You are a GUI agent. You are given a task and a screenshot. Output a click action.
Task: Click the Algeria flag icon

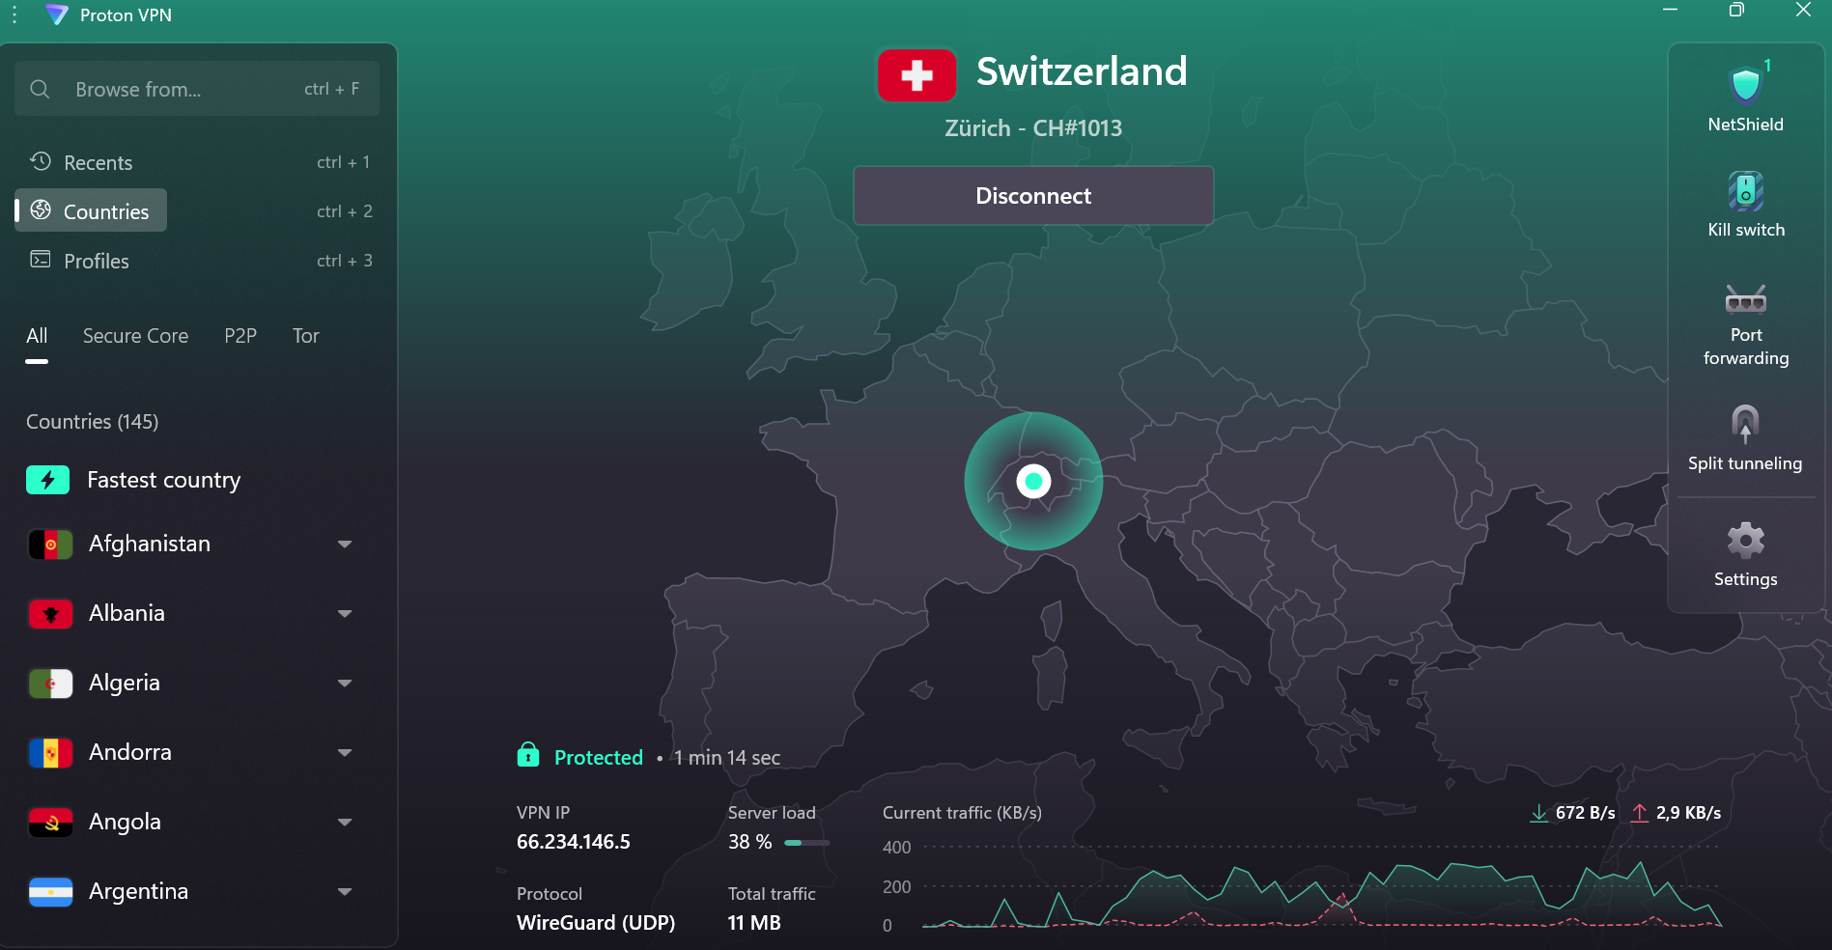[50, 684]
